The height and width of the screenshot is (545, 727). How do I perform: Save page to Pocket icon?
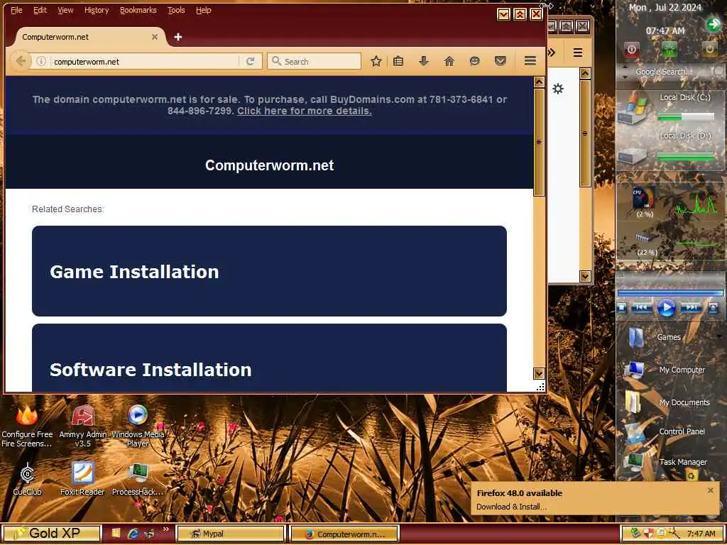(500, 61)
